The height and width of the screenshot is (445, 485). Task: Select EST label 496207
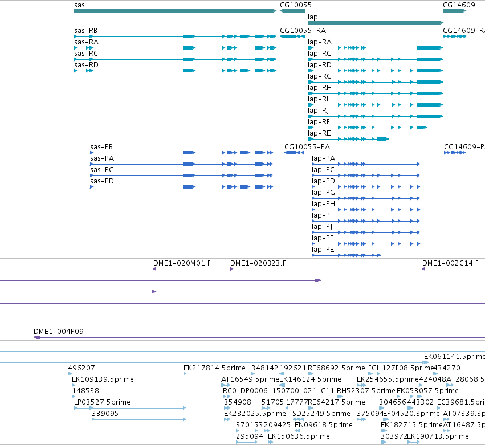(x=81, y=368)
